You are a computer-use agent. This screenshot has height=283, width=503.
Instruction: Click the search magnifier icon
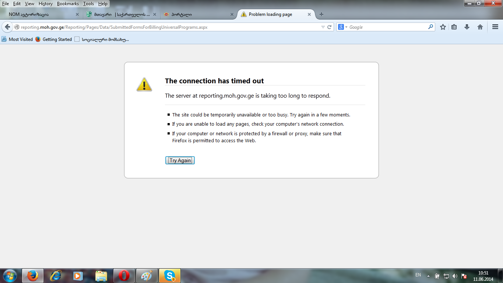pyautogui.click(x=430, y=27)
